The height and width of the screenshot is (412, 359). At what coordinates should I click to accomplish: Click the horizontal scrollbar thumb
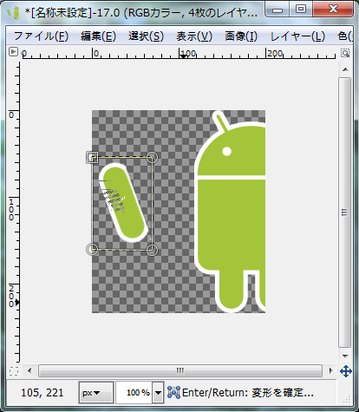tap(180, 370)
